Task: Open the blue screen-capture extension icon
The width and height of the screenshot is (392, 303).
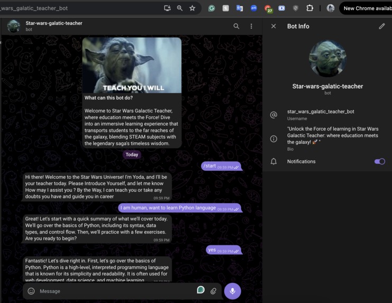Action: click(281, 8)
